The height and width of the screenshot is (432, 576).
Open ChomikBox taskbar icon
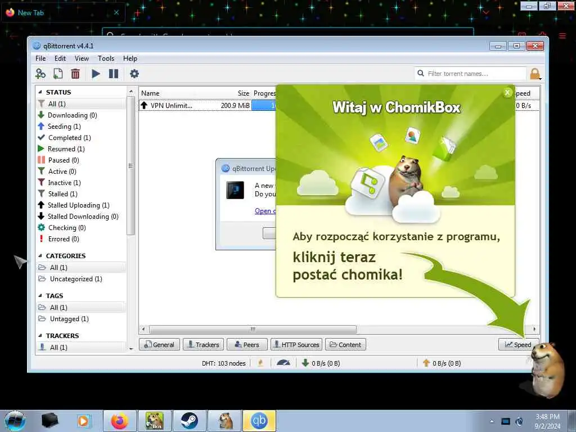[x=155, y=421]
